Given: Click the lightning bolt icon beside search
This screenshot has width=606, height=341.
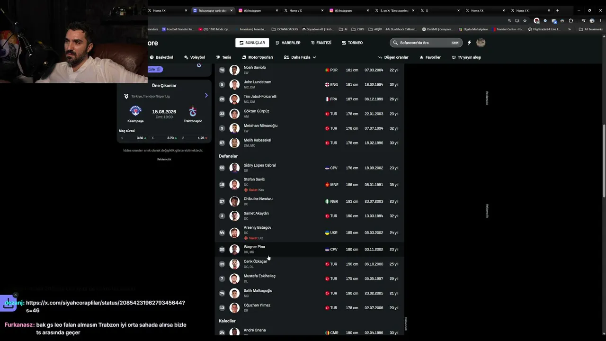Looking at the screenshot, I should pos(469,43).
